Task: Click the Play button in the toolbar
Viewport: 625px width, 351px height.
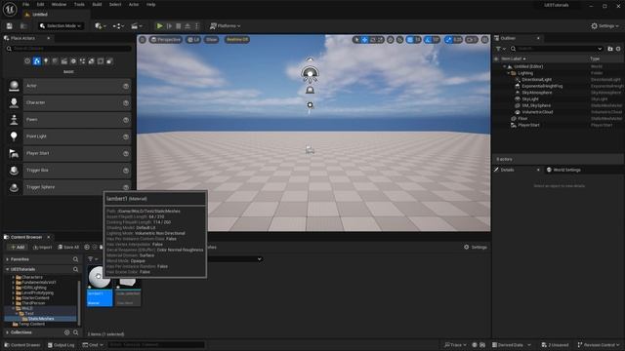Action: [x=159, y=26]
